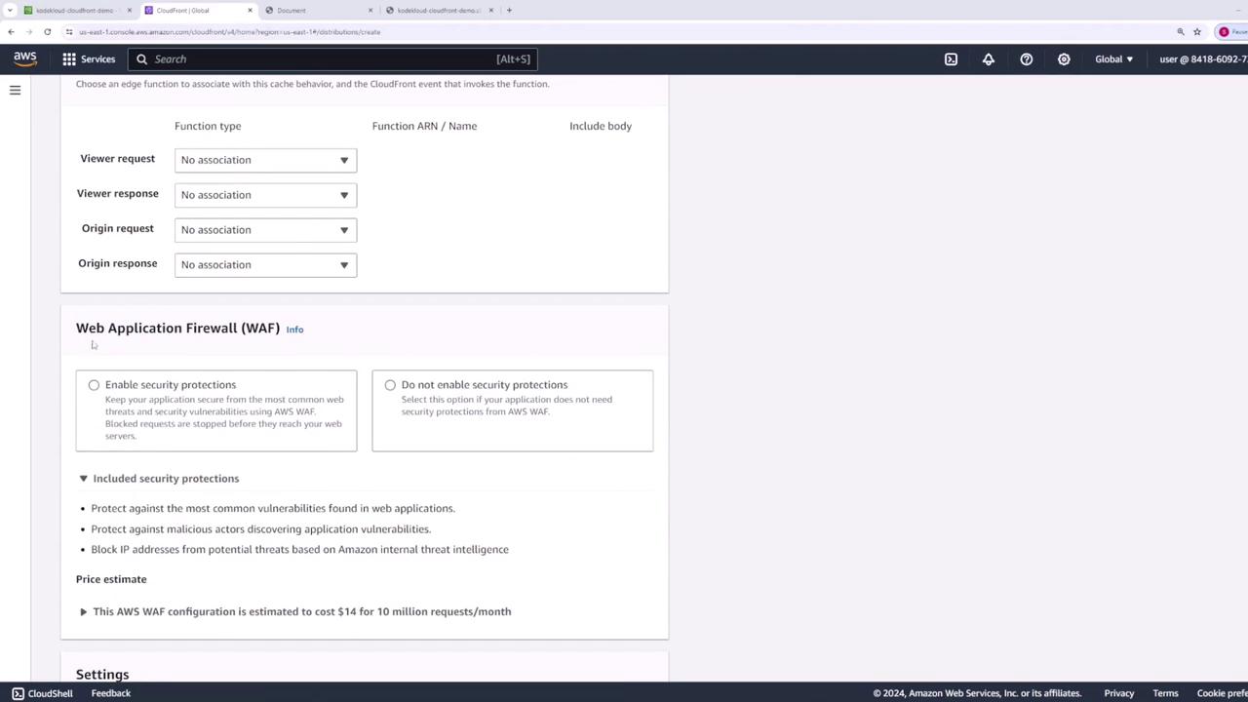Open the AWS console home logo
Screen dimensions: 1248x702
(x=25, y=58)
